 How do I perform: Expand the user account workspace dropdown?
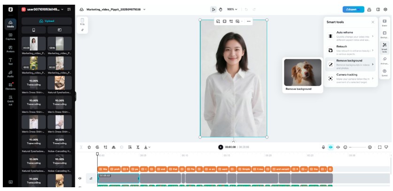[x=62, y=9]
